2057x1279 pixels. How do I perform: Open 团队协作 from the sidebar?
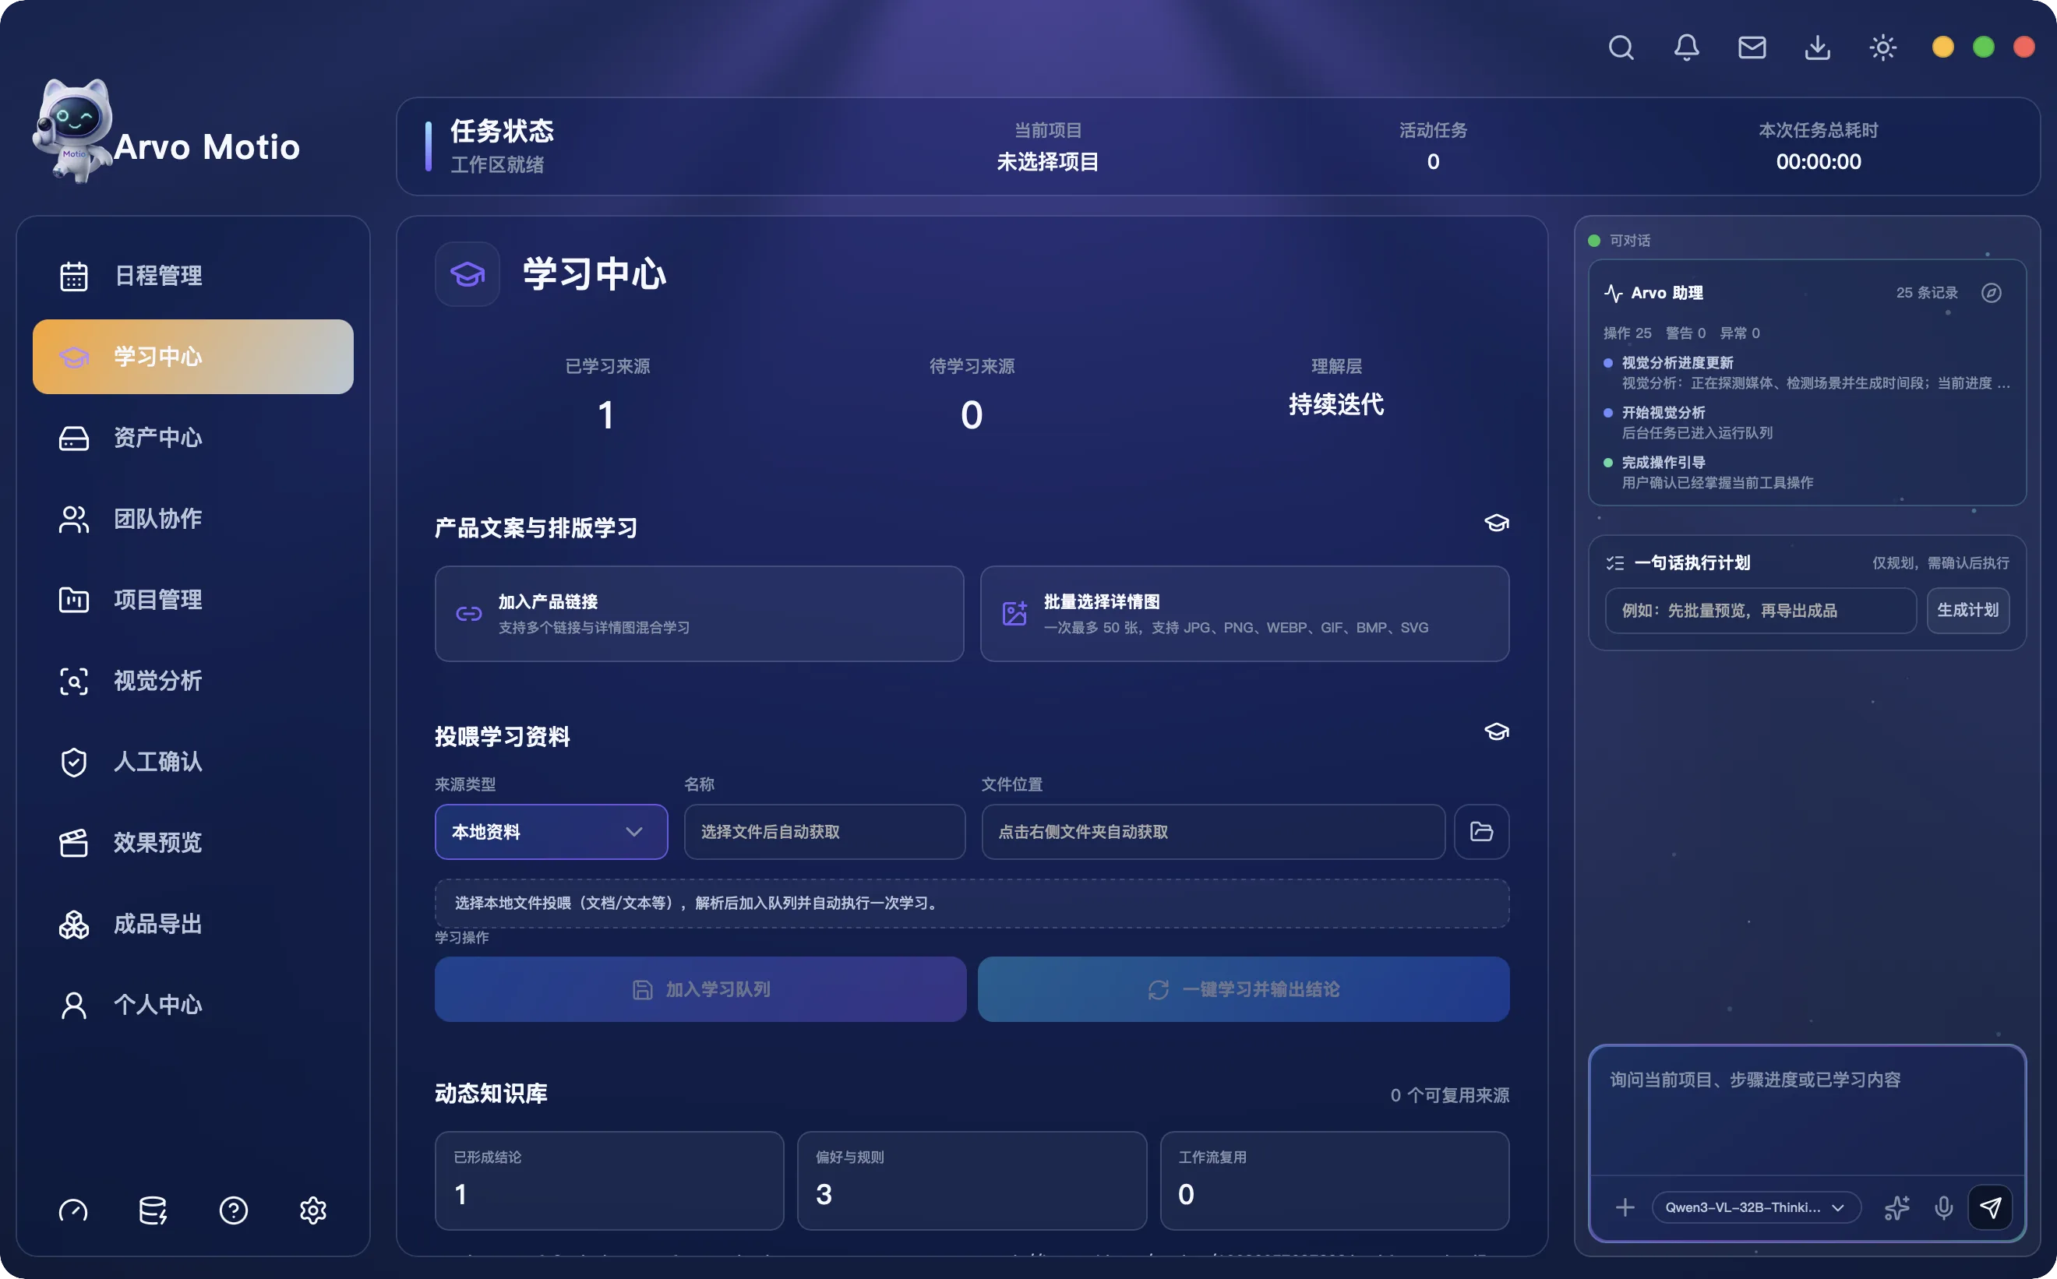(x=193, y=519)
